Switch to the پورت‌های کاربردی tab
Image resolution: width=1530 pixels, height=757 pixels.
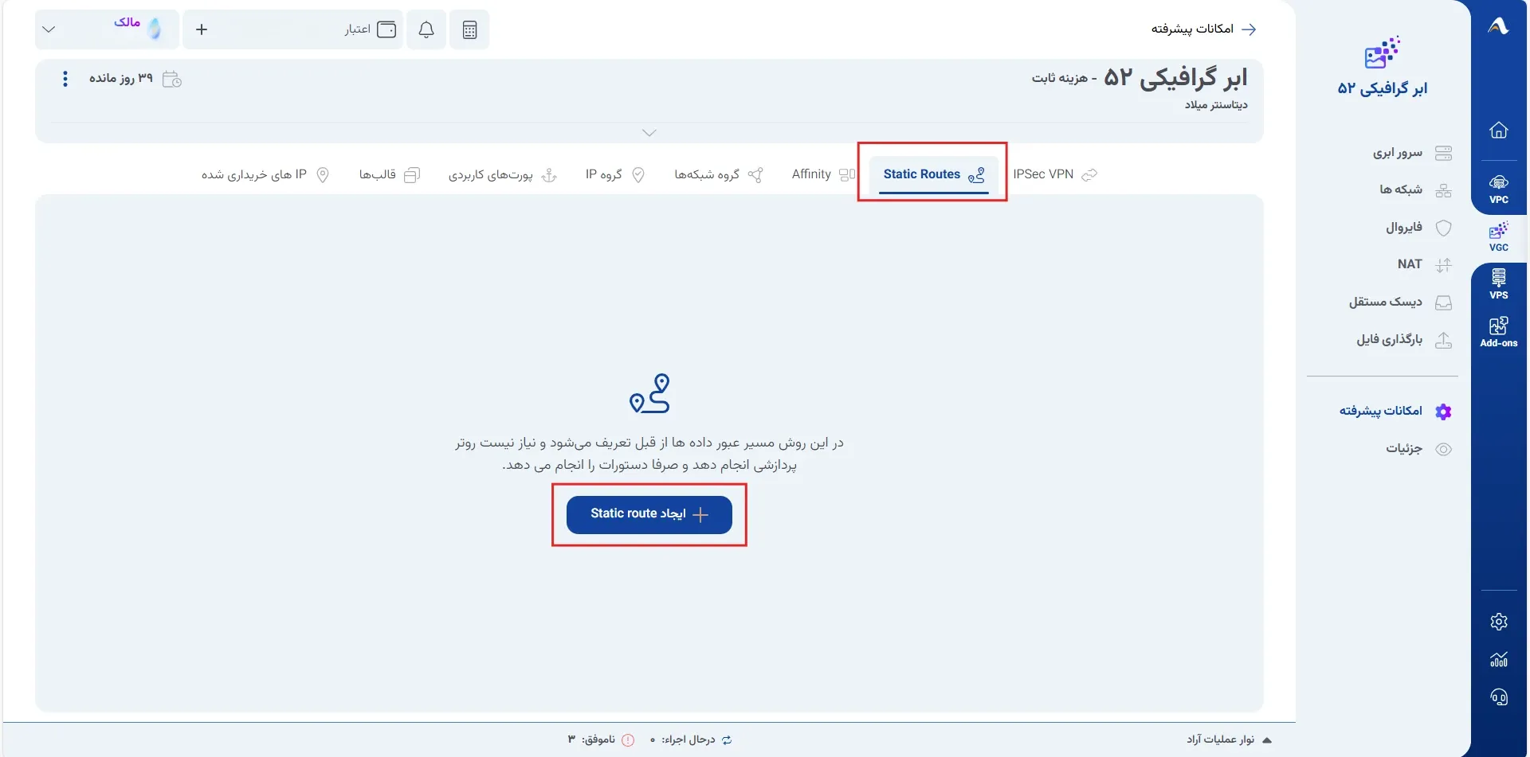(x=502, y=174)
